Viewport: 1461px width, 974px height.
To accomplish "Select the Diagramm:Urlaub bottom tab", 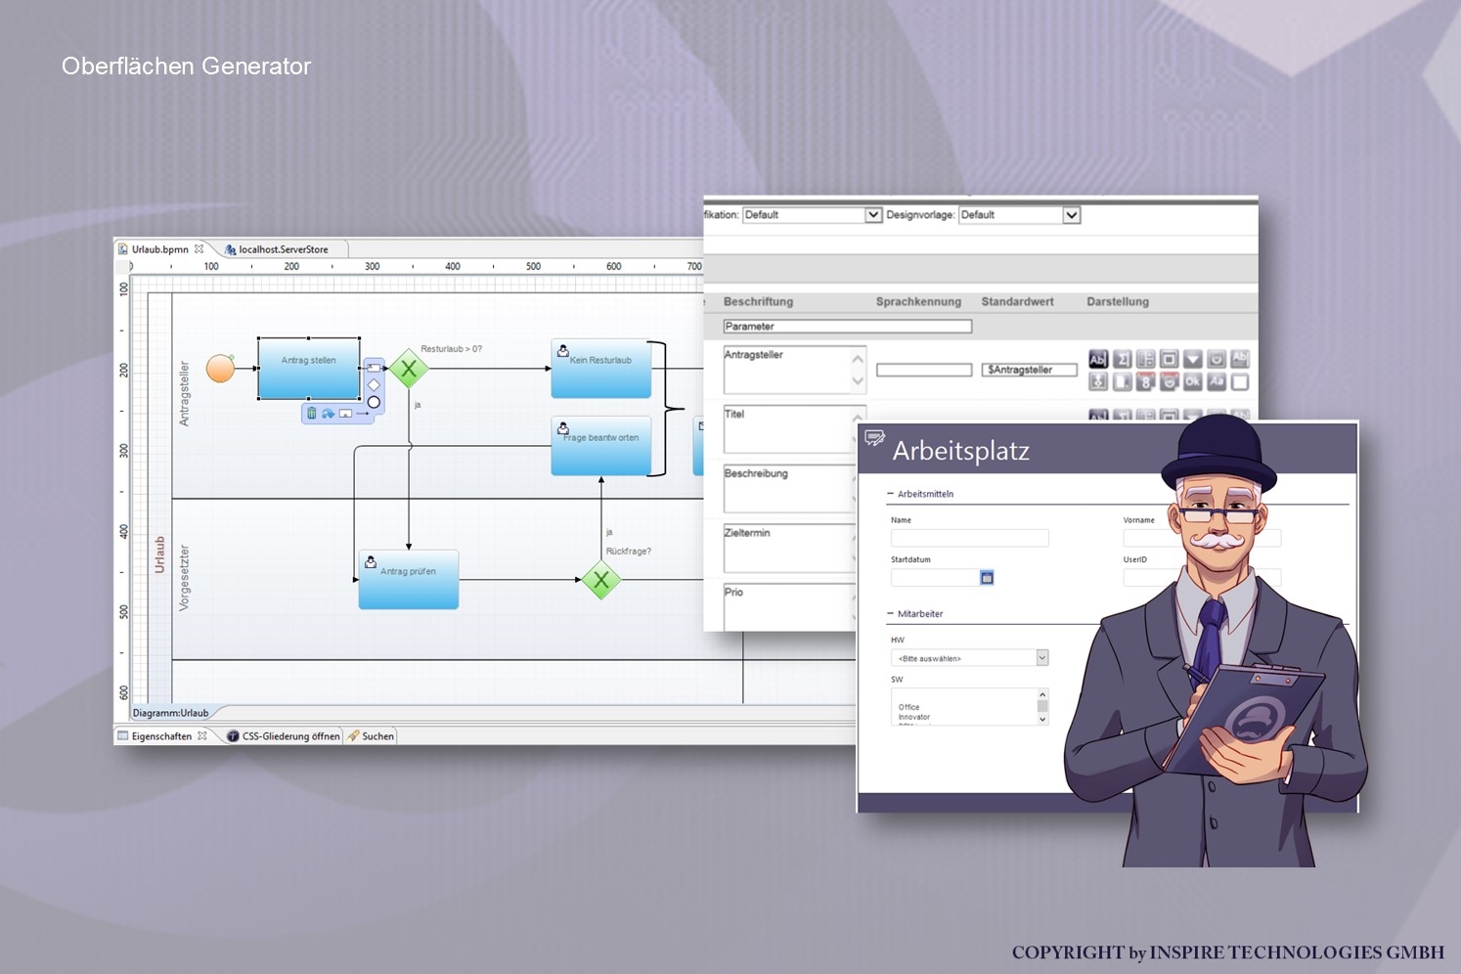I will pyautogui.click(x=170, y=713).
